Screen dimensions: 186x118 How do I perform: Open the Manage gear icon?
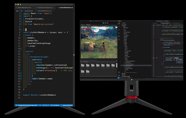pos(119,75)
